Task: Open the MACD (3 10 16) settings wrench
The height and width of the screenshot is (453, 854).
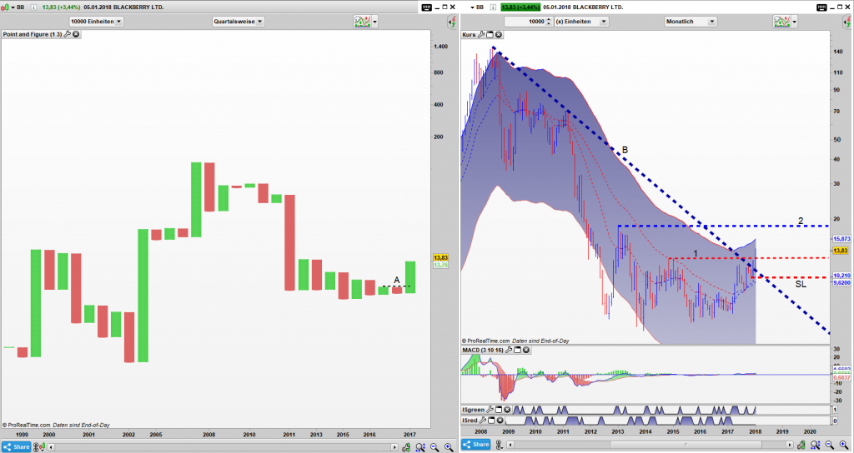Action: click(x=509, y=350)
